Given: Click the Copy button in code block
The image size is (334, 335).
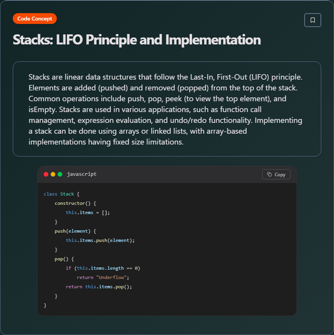Looking at the screenshot, I should pos(276,174).
